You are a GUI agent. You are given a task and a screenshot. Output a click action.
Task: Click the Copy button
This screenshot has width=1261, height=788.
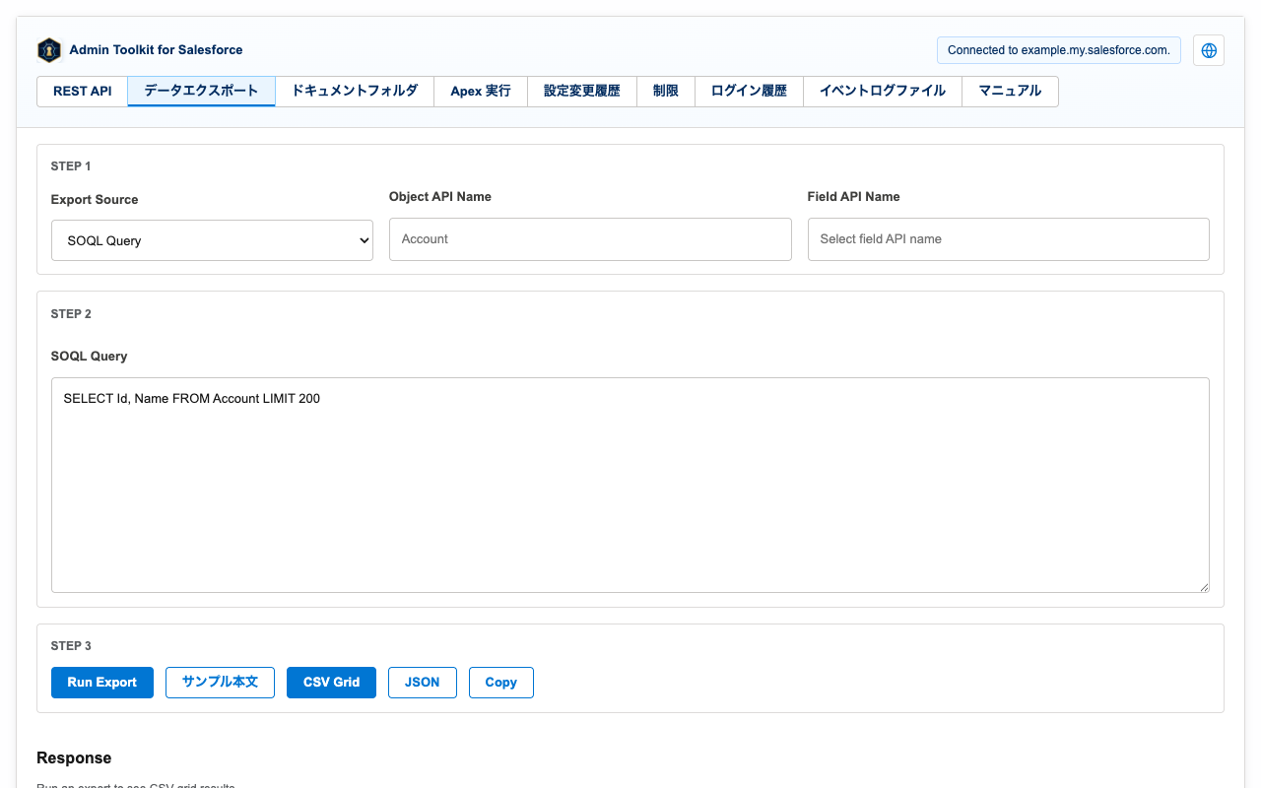[x=501, y=683]
